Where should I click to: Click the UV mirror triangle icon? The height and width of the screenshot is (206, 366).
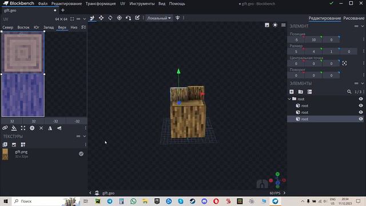point(50,128)
